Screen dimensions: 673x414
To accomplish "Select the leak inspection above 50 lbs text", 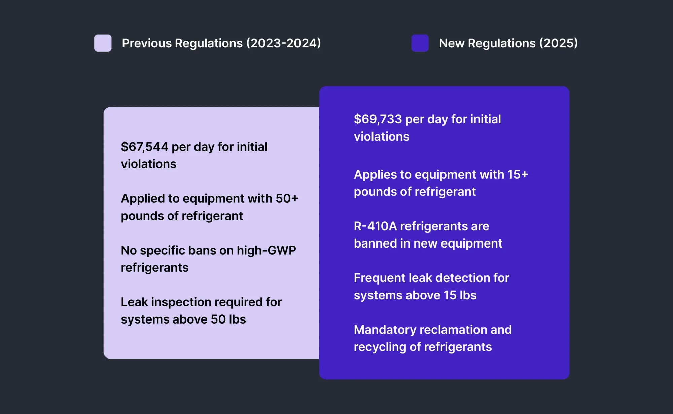I will 201,310.
